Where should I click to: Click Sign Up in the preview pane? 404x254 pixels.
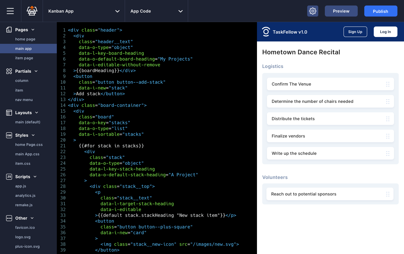[x=355, y=31]
